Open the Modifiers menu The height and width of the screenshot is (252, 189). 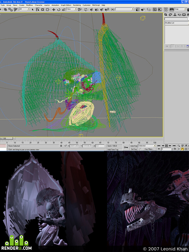click(29, 5)
